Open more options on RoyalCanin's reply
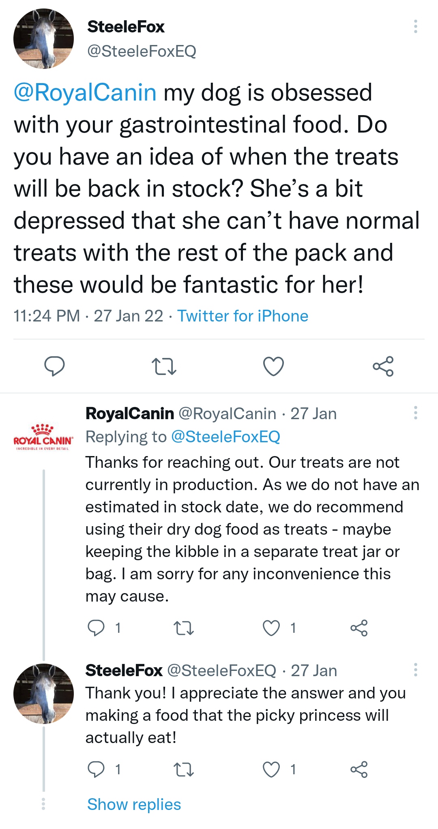438x829 pixels. point(415,413)
